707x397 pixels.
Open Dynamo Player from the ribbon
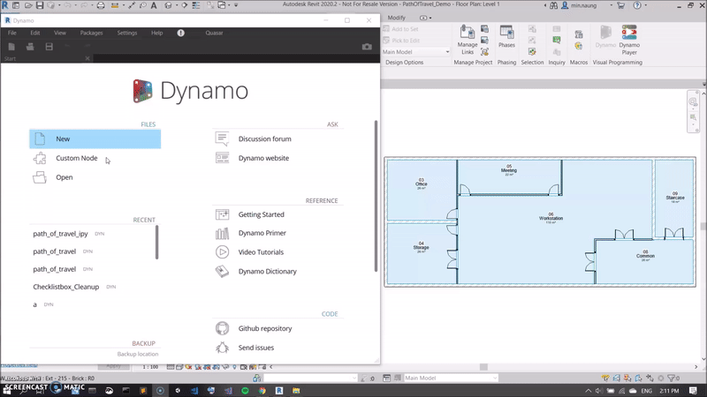[x=629, y=39]
